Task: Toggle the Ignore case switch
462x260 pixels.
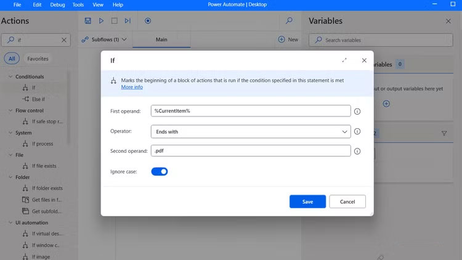Action: point(160,171)
